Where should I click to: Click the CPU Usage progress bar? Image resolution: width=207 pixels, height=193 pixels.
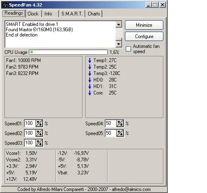point(68,52)
